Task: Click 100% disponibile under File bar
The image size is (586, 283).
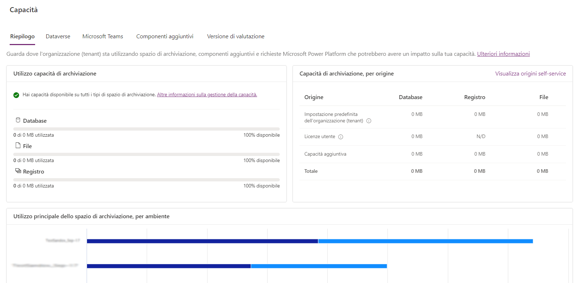Action: click(x=261, y=161)
